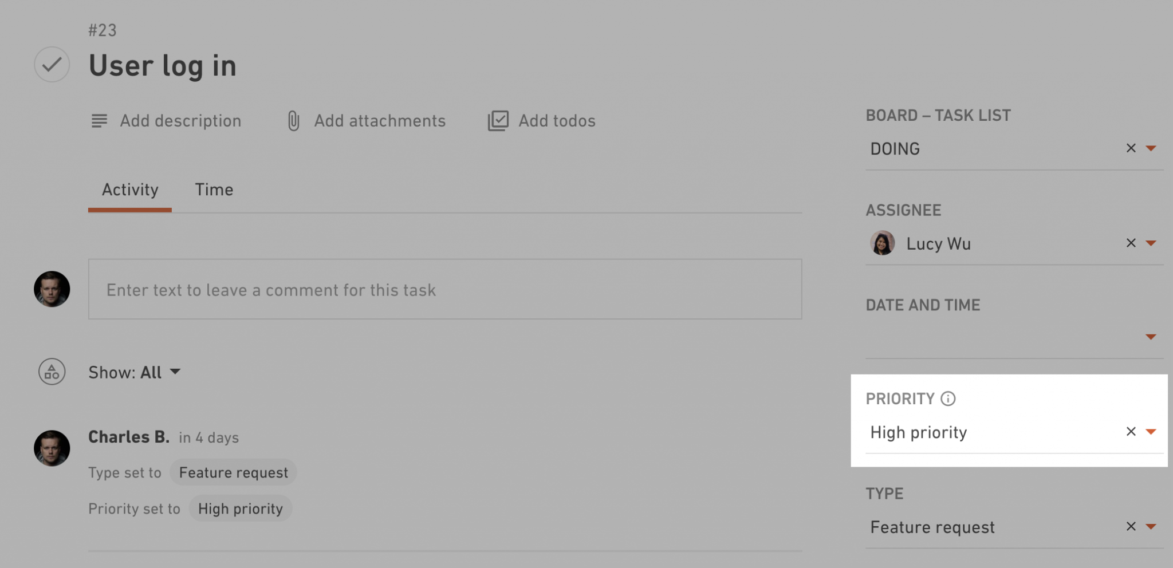Open the Show: All filter dropdown
The width and height of the screenshot is (1173, 568).
(x=135, y=372)
